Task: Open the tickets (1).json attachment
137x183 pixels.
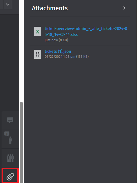Action: tap(58, 51)
